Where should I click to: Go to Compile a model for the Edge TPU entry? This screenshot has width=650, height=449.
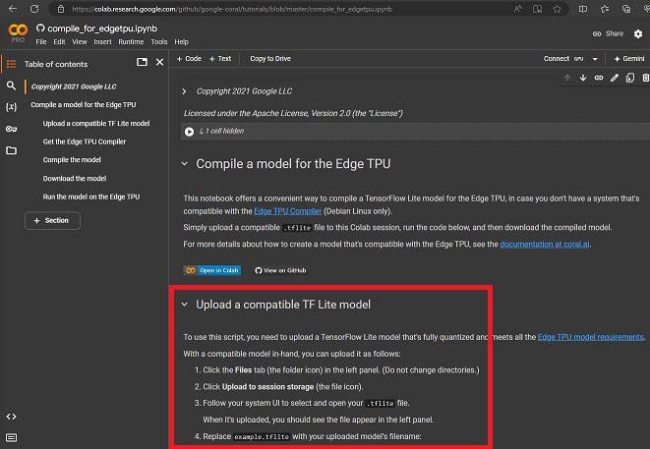point(84,105)
